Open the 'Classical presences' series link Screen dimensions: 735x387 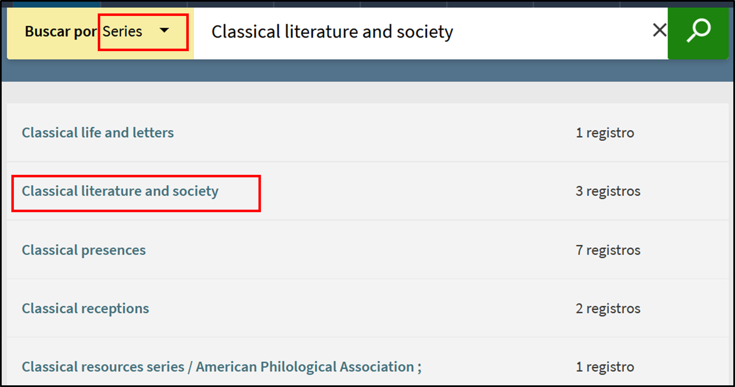coord(84,250)
